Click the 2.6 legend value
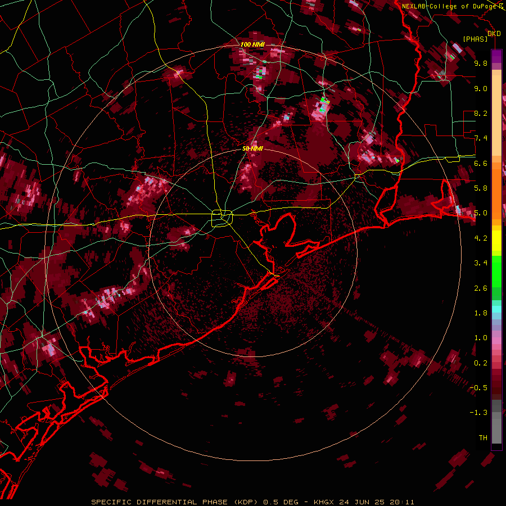Screen dimensions: 506x506 coord(481,288)
